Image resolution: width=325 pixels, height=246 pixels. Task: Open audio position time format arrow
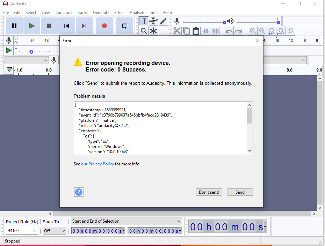point(265,226)
